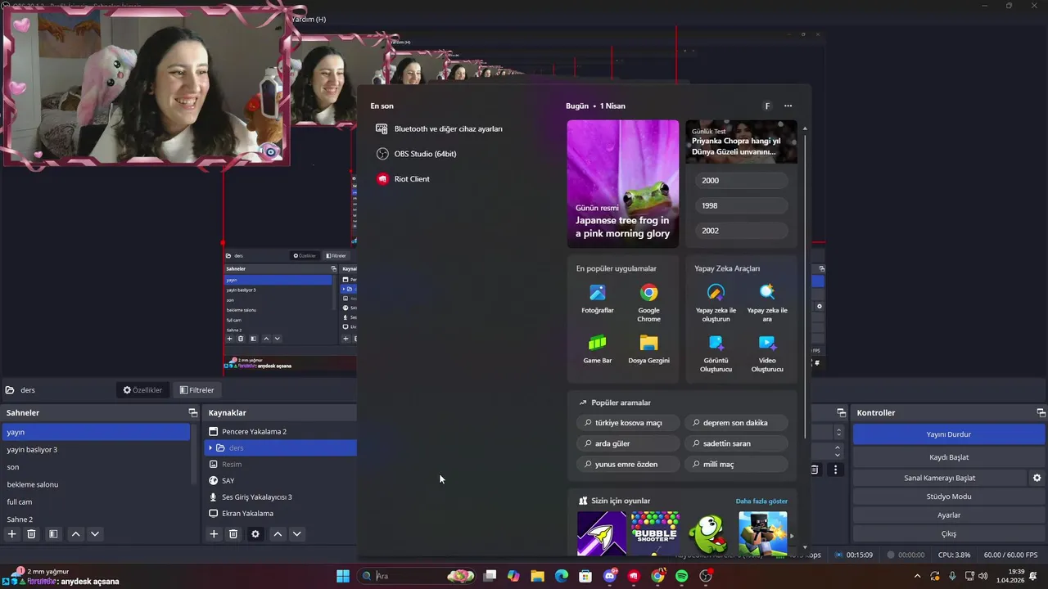Remove source with trash icon in Kaynaklar
Image resolution: width=1048 pixels, height=589 pixels.
[233, 534]
